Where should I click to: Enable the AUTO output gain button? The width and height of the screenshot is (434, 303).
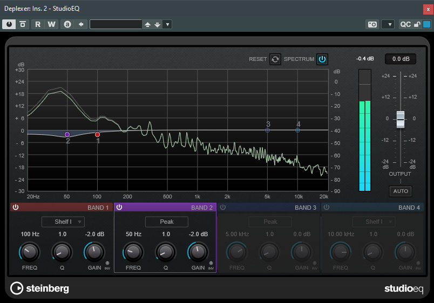click(401, 191)
